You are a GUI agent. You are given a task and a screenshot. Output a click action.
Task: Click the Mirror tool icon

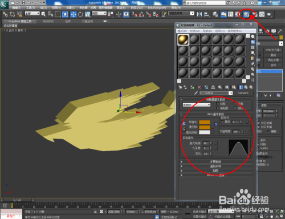[199, 14]
